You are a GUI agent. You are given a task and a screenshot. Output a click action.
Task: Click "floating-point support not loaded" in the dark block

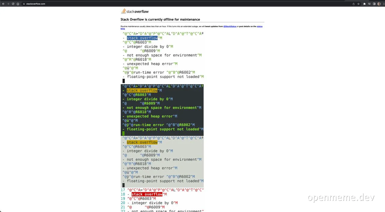163,129
